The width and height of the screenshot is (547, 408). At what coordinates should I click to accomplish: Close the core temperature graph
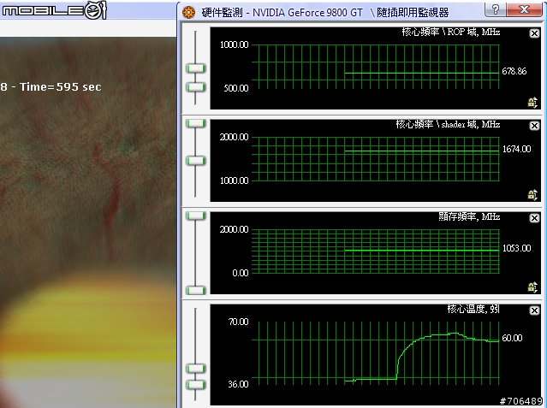pyautogui.click(x=534, y=310)
